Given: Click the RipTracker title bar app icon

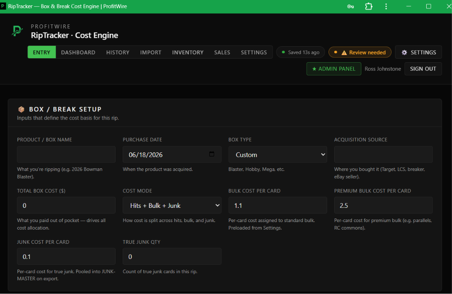Looking at the screenshot, I should (x=3, y=6).
